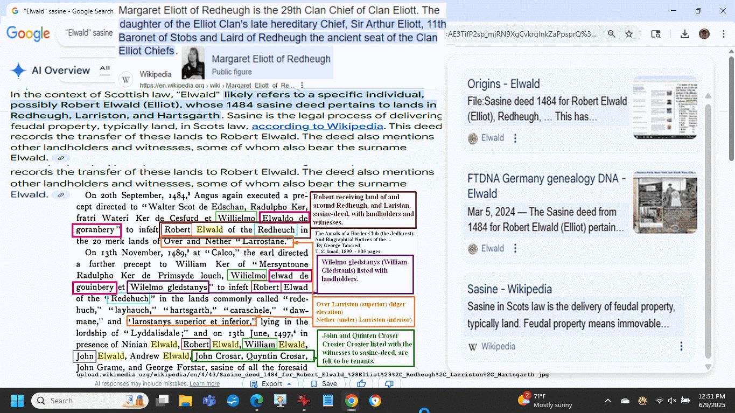Image resolution: width=735 pixels, height=413 pixels.
Task: Click the muted speaker volume icon in the tray
Action: [672, 401]
